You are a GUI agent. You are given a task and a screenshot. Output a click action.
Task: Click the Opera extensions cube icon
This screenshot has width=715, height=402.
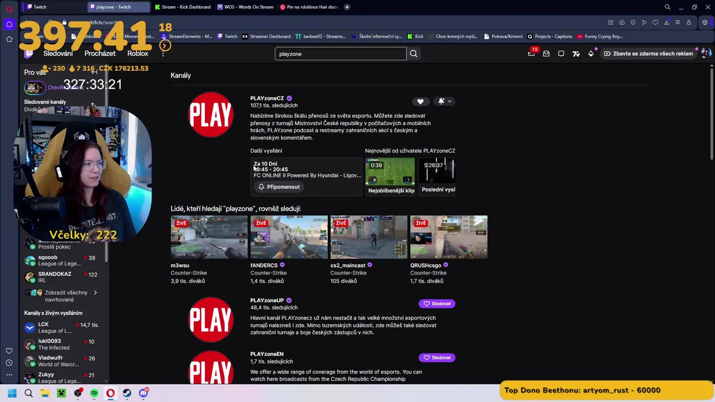pos(705,22)
